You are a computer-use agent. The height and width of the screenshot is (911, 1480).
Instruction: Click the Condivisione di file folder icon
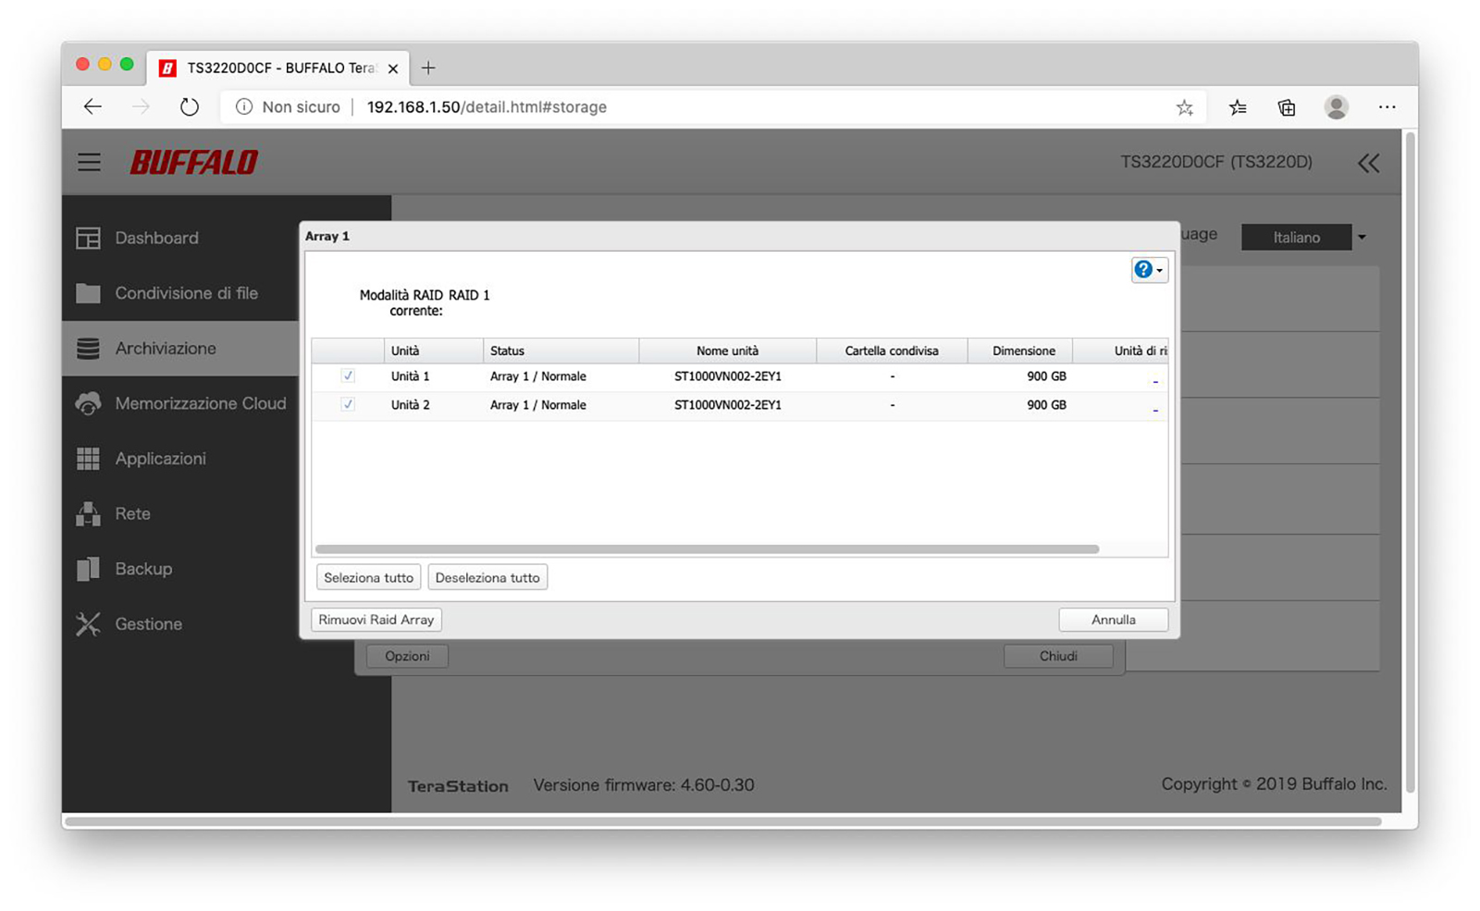click(88, 293)
